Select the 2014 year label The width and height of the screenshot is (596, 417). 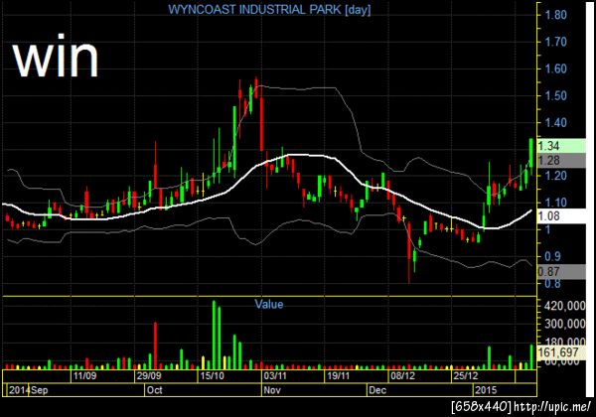19,390
